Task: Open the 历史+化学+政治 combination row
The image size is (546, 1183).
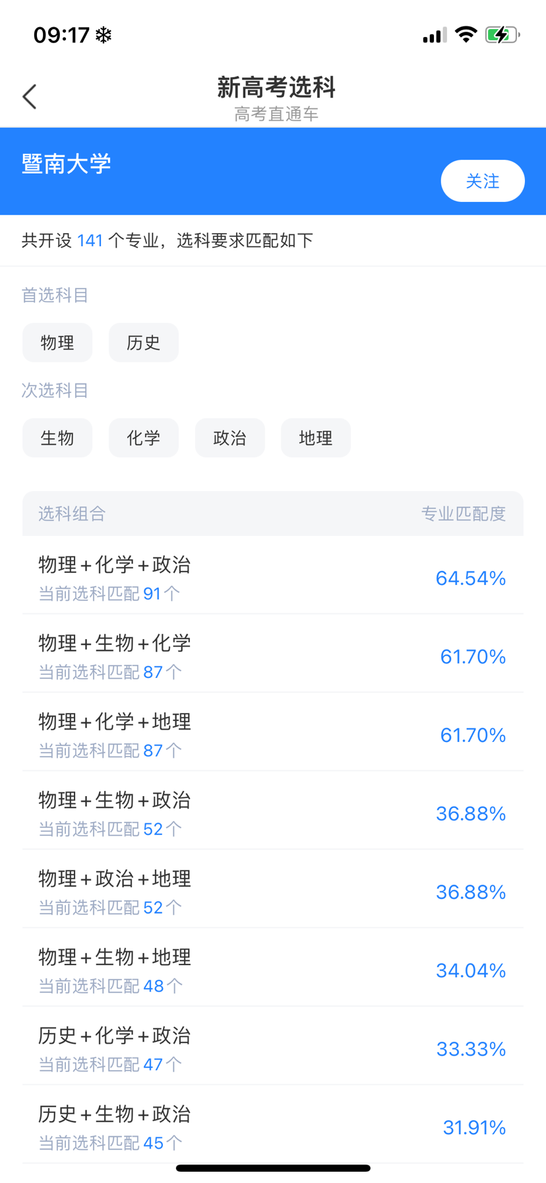Action: [272, 1048]
